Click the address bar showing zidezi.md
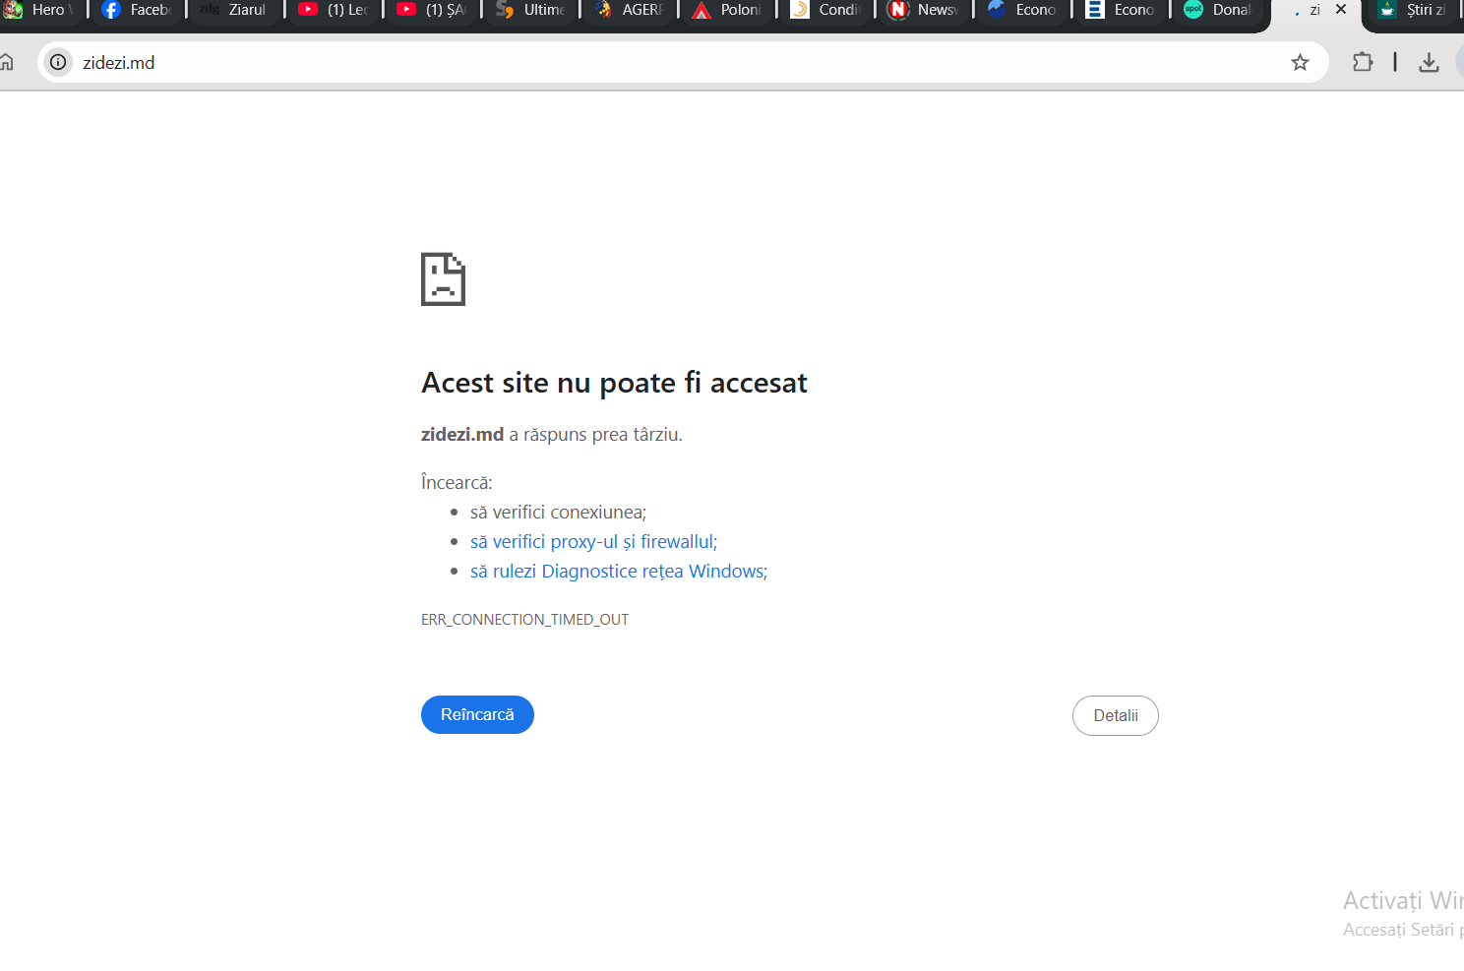The height and width of the screenshot is (971, 1464). (590, 62)
